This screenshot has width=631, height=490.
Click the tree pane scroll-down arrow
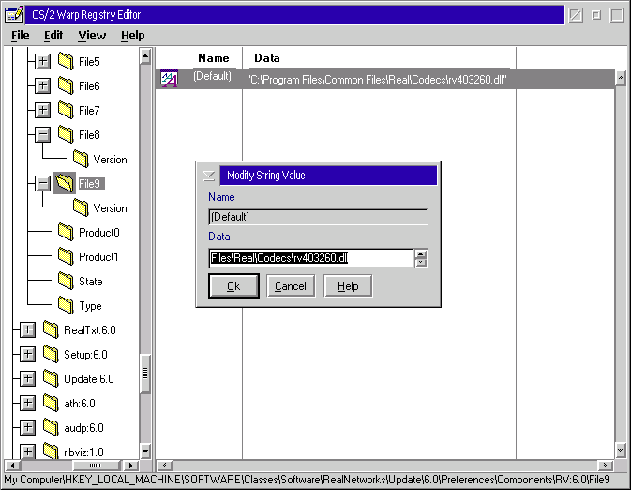[145, 451]
